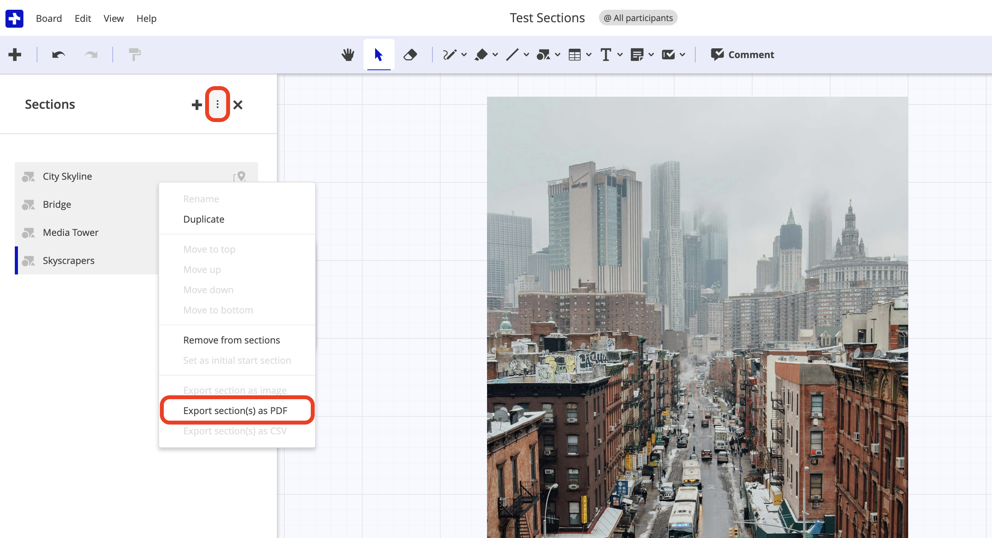This screenshot has width=992, height=538.
Task: Open the Shapes dropdown arrow
Action: (557, 55)
